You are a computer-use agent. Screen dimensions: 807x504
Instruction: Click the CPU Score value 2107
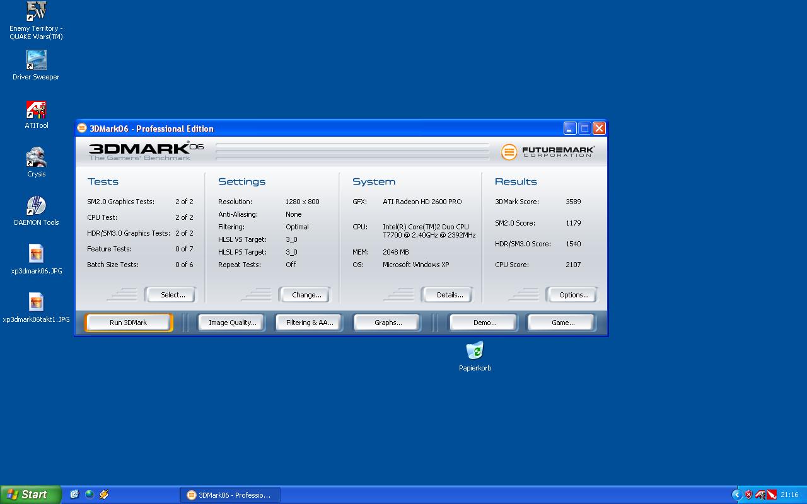point(573,265)
